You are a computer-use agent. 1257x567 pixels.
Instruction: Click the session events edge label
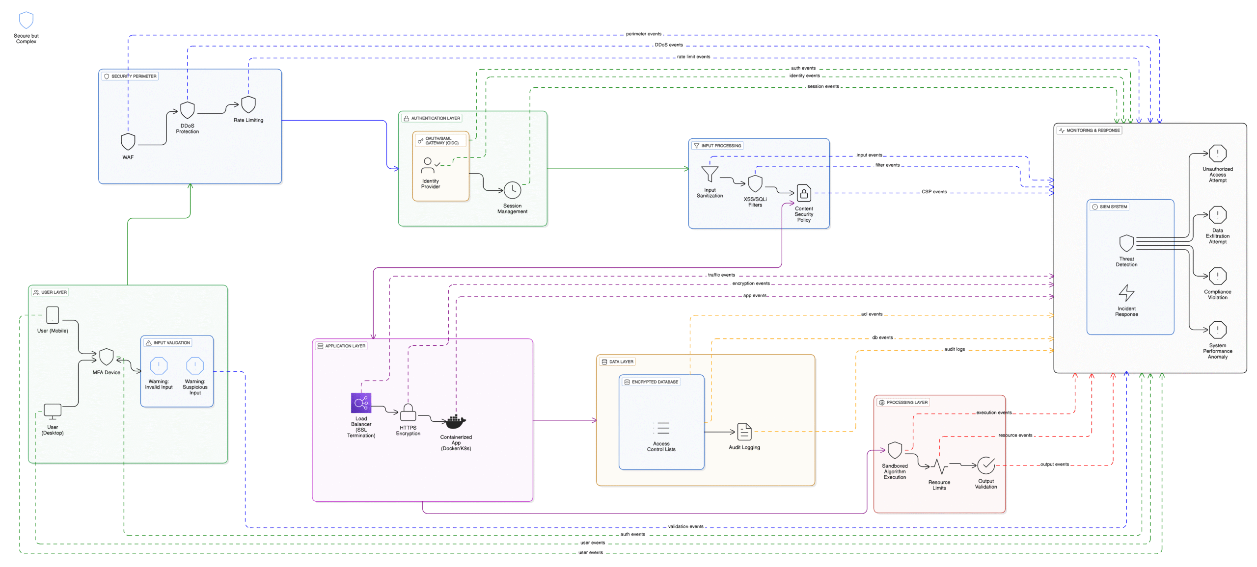click(x=822, y=87)
